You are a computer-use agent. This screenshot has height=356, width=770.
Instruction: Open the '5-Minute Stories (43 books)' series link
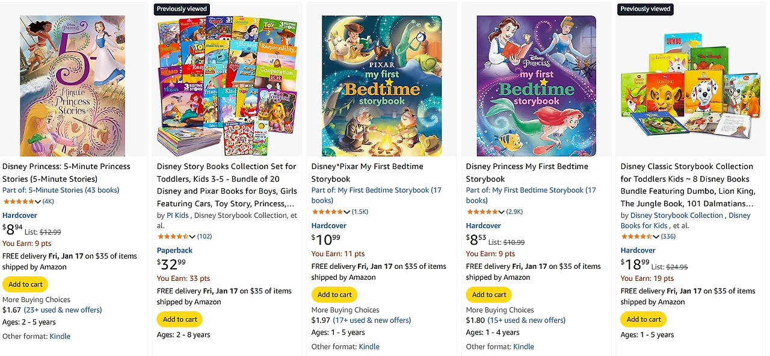click(74, 190)
